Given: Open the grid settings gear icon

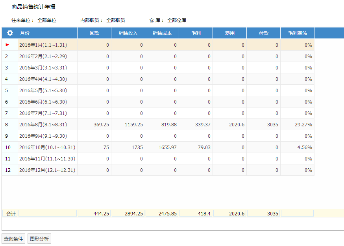Looking at the screenshot, I should [x=10, y=33].
